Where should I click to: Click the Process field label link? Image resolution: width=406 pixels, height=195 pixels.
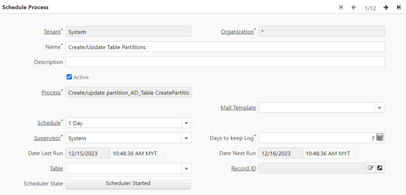51,92
